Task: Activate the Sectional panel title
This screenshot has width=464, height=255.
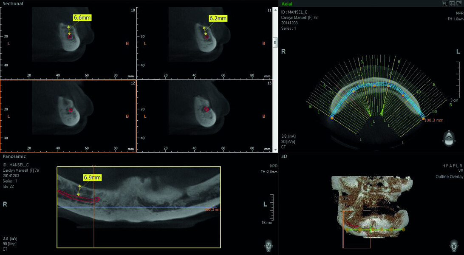Action: (x=13, y=3)
